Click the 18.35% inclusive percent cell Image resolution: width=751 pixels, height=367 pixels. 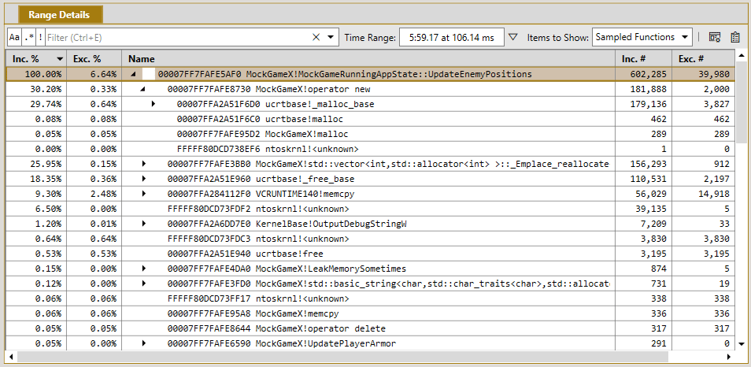(36, 179)
